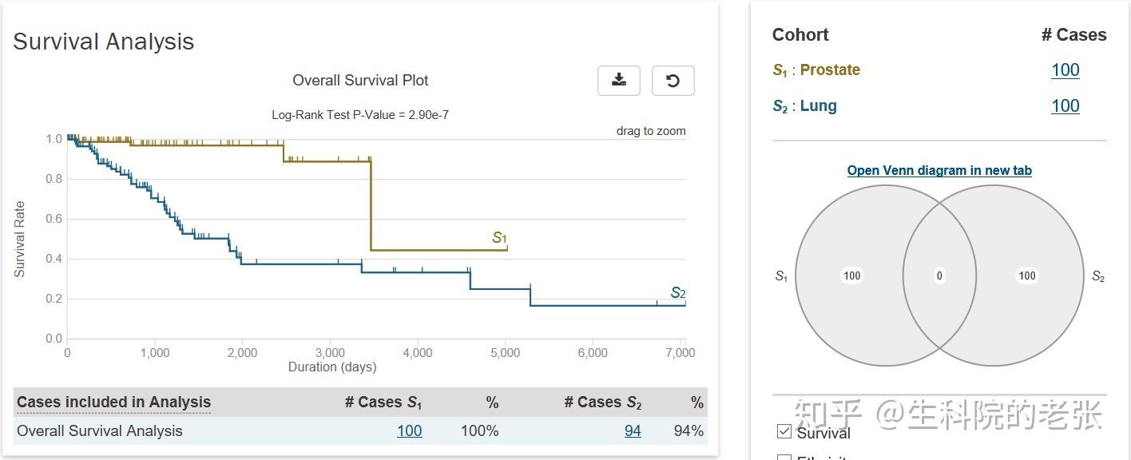Click the S1 : Prostate cohort name
The height and width of the screenshot is (460, 1131).
816,70
